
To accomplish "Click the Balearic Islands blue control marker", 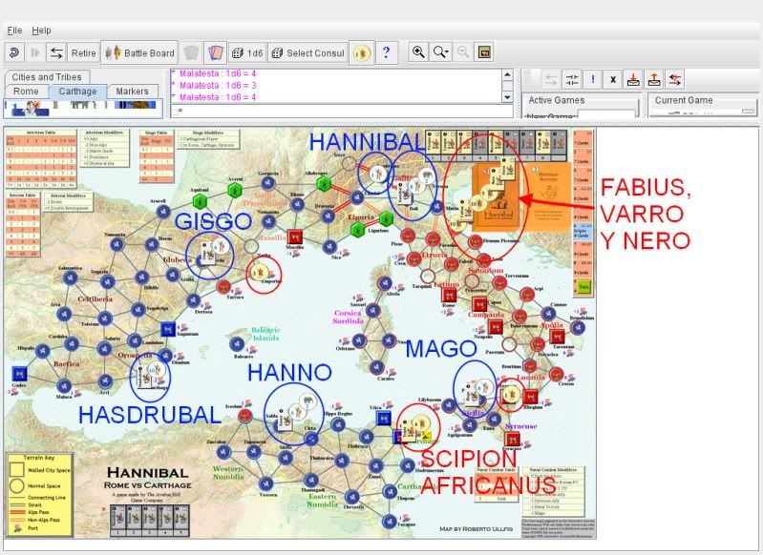I will click(x=237, y=344).
